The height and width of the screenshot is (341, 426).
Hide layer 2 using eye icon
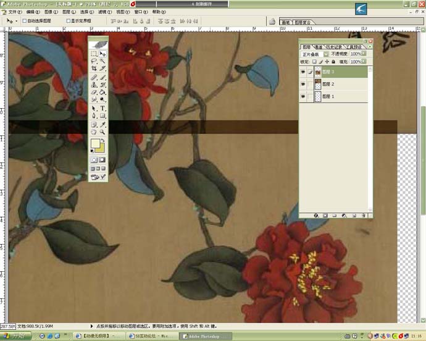click(303, 84)
